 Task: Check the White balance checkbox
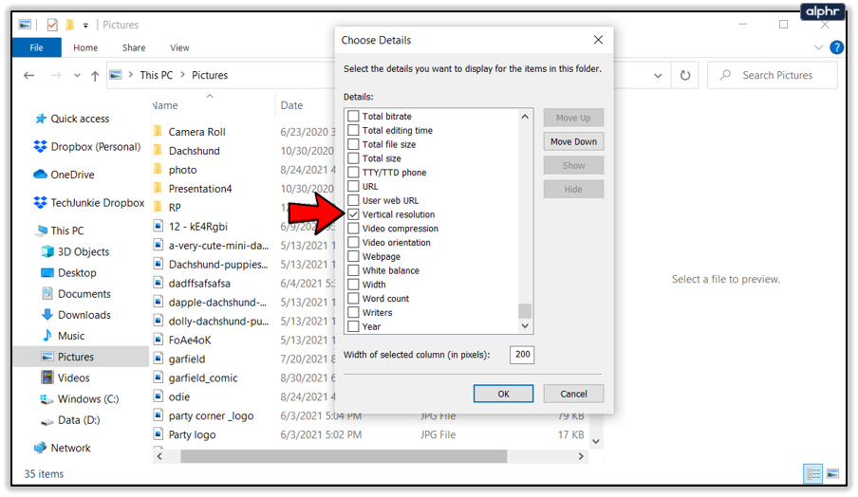353,270
